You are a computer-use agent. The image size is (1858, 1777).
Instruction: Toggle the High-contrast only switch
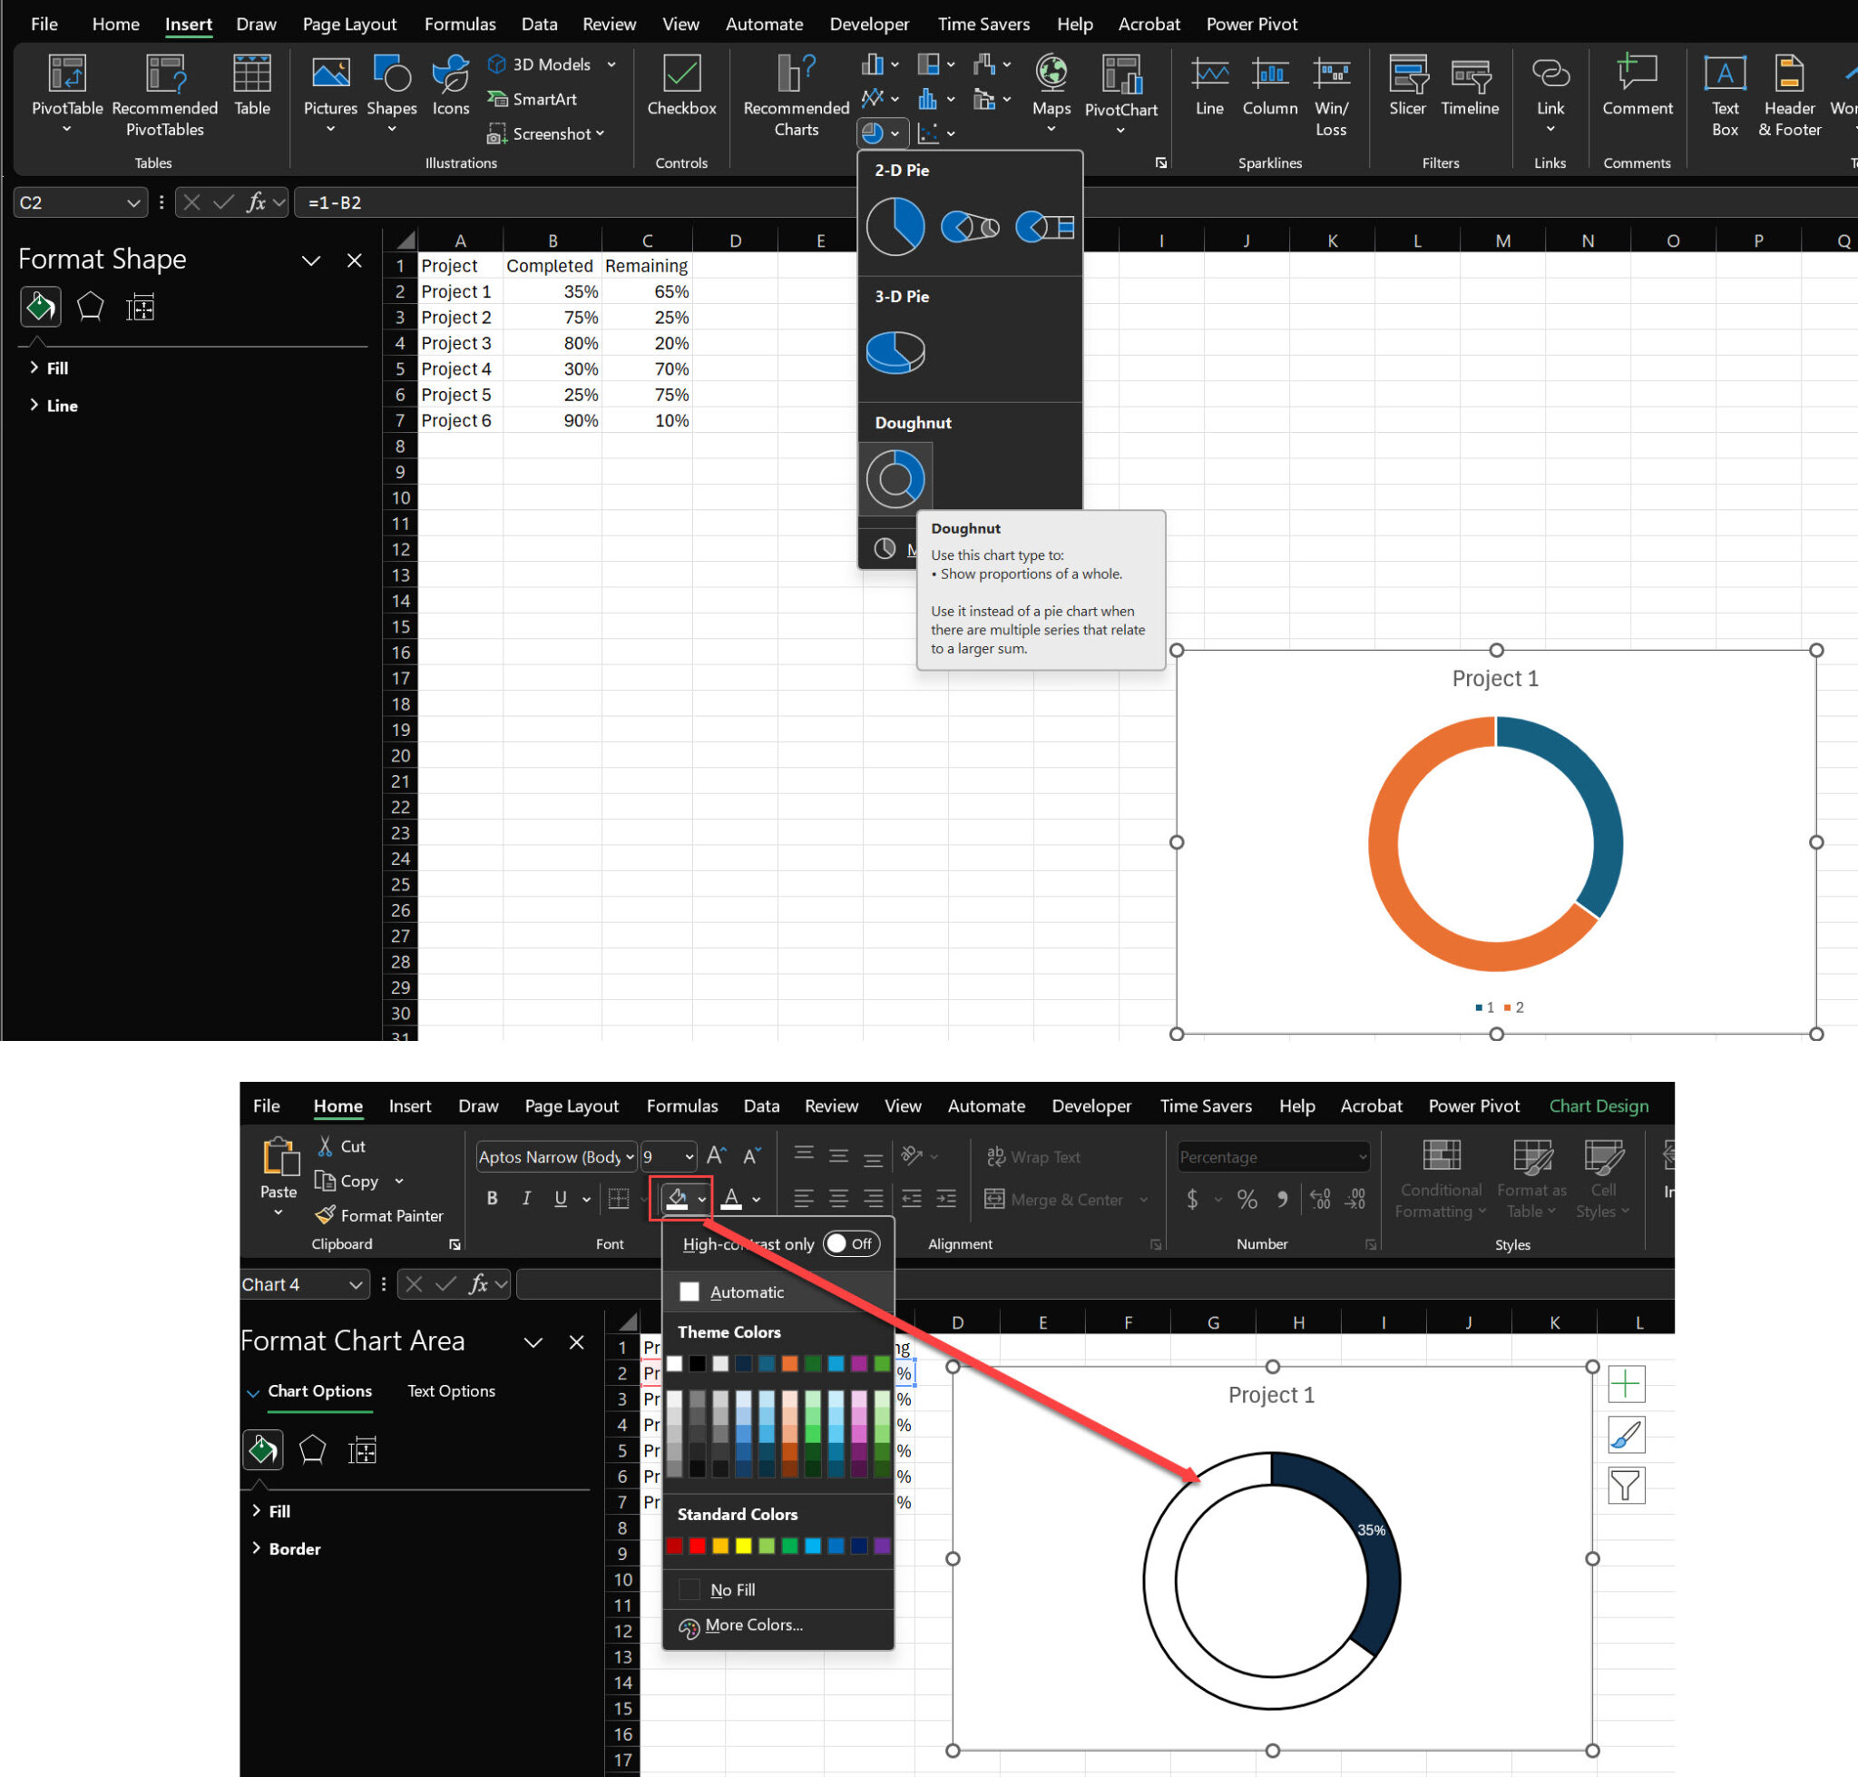(850, 1243)
